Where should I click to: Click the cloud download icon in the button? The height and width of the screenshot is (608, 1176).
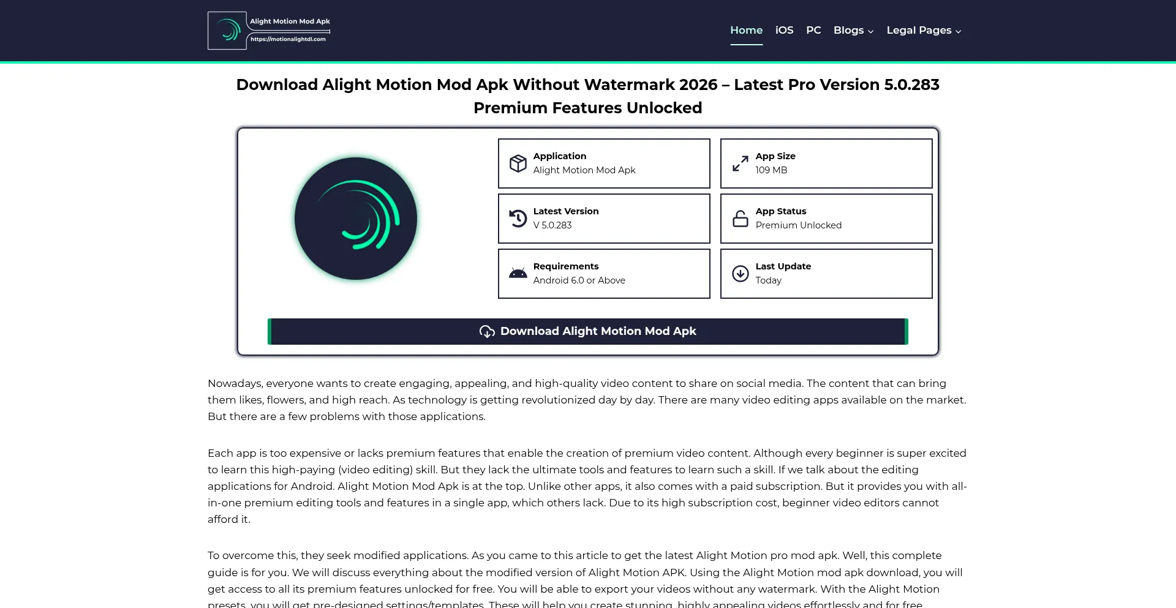click(x=487, y=331)
